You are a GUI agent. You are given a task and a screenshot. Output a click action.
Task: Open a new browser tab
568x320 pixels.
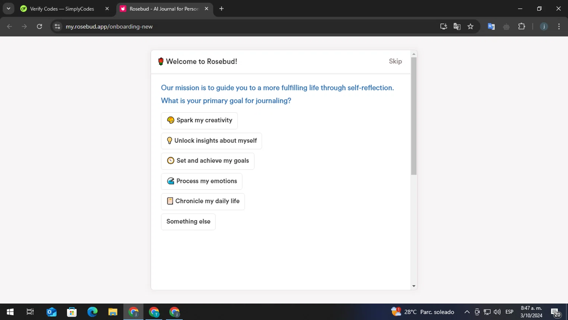coord(222,9)
